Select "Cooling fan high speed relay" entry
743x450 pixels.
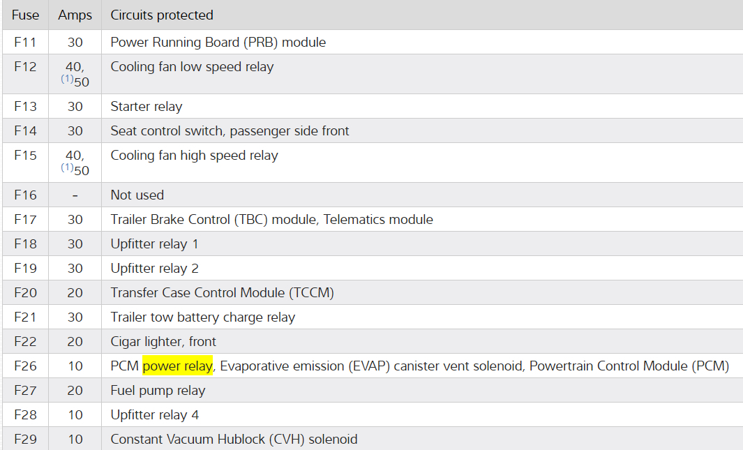click(x=194, y=156)
